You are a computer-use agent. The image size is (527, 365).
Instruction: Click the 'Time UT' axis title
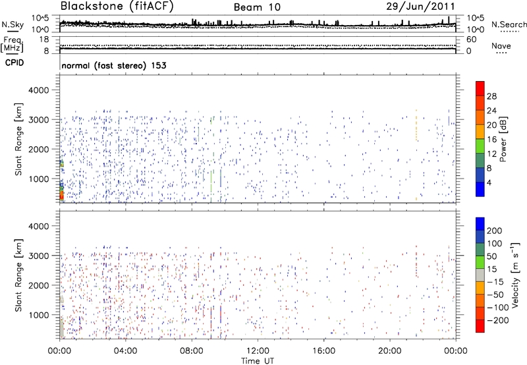[258, 361]
